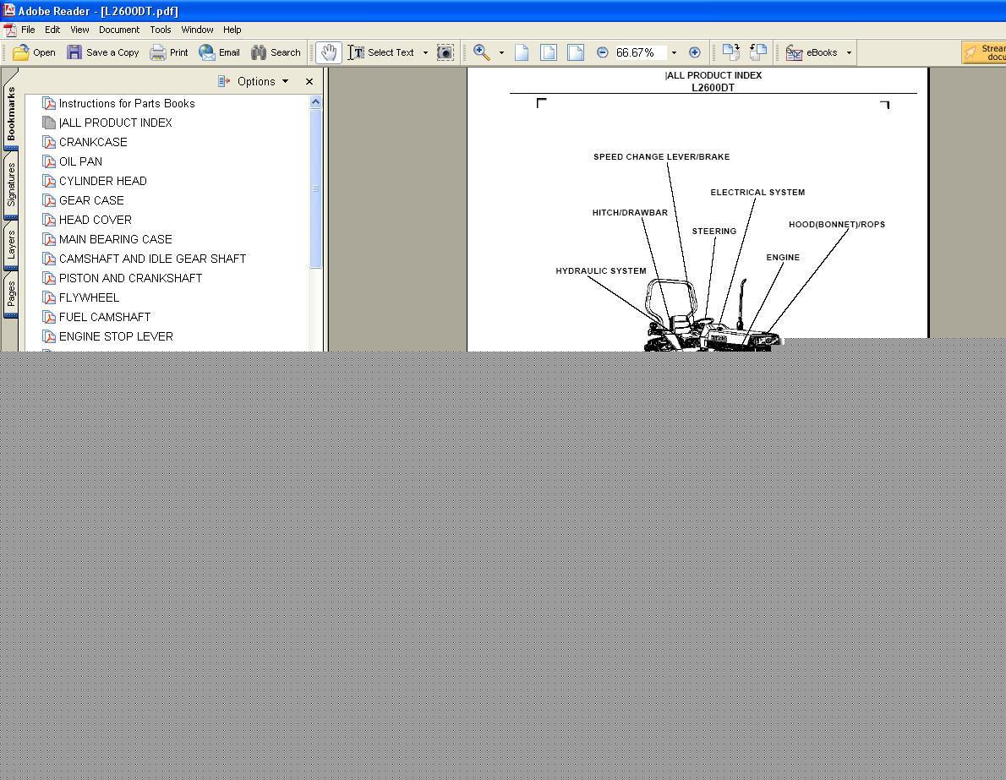Go to GEAR CASE bookmark

coord(91,200)
